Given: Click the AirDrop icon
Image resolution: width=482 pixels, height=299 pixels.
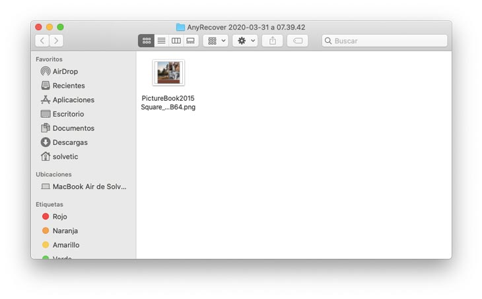Looking at the screenshot, I should click(46, 71).
